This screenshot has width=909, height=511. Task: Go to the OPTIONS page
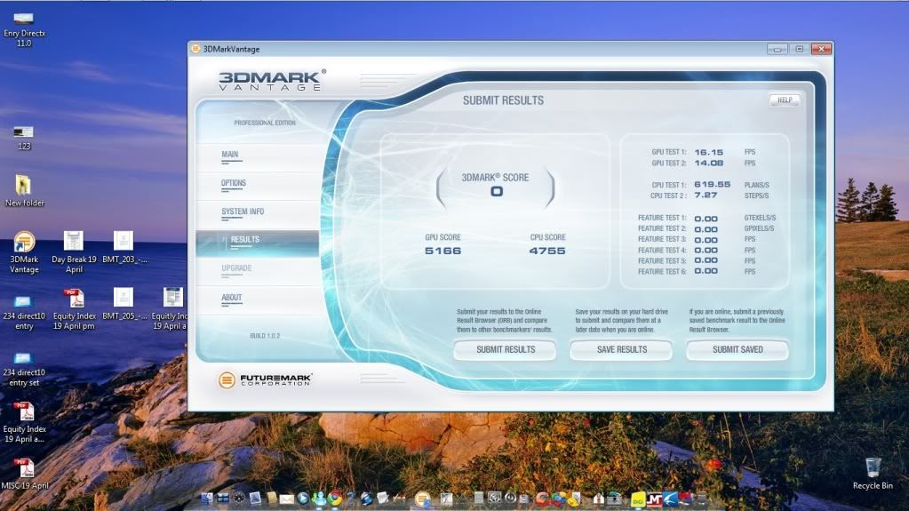tap(234, 183)
